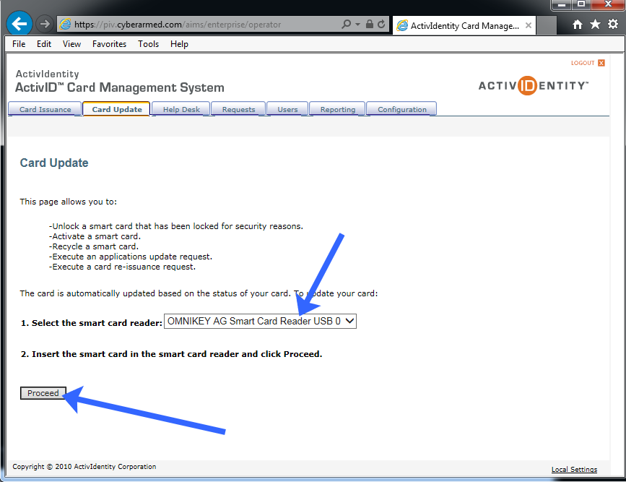This screenshot has width=626, height=482.
Task: Click the ActivIdentity logo
Action: [533, 85]
